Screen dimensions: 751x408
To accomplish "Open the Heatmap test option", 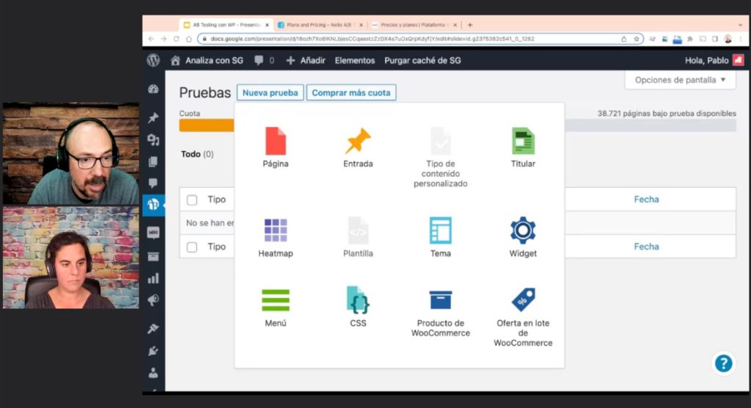I will (x=276, y=230).
